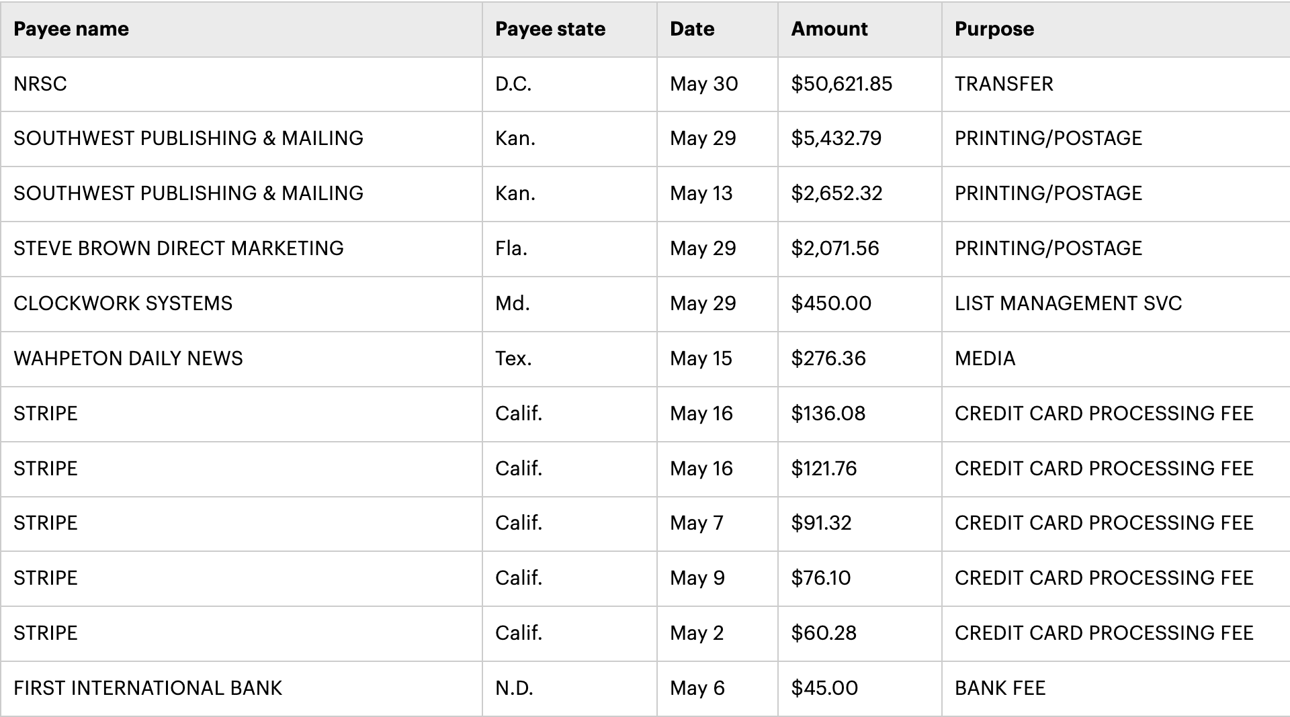
Task: Select the CLOCKWORK SYSTEMS row name
Action: pyautogui.click(x=123, y=303)
